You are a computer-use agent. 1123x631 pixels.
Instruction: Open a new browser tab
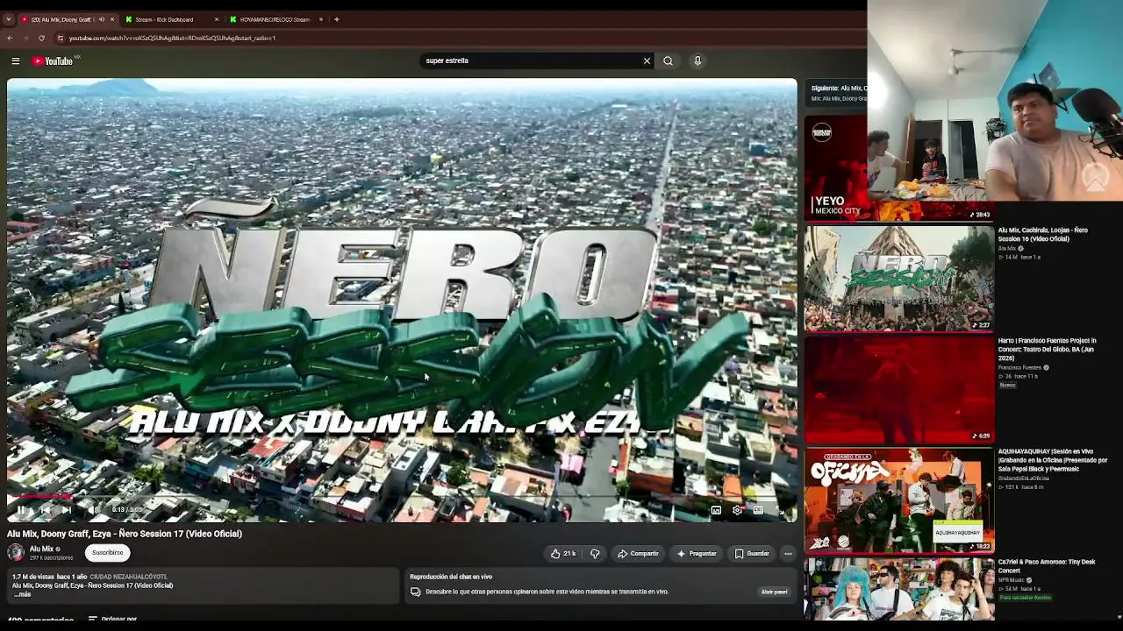pyautogui.click(x=336, y=19)
